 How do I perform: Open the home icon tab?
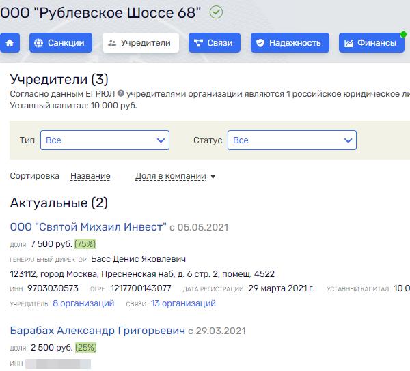pyautogui.click(x=10, y=43)
